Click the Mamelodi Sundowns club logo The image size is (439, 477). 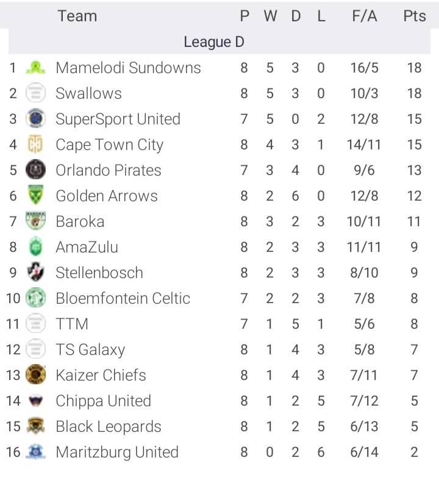click(35, 68)
